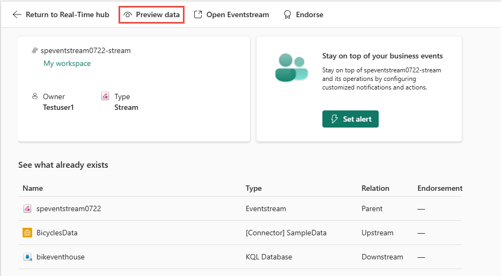This screenshot has height=276, width=501.
Task: Click the lightning icon in Set alert
Action: (334, 119)
